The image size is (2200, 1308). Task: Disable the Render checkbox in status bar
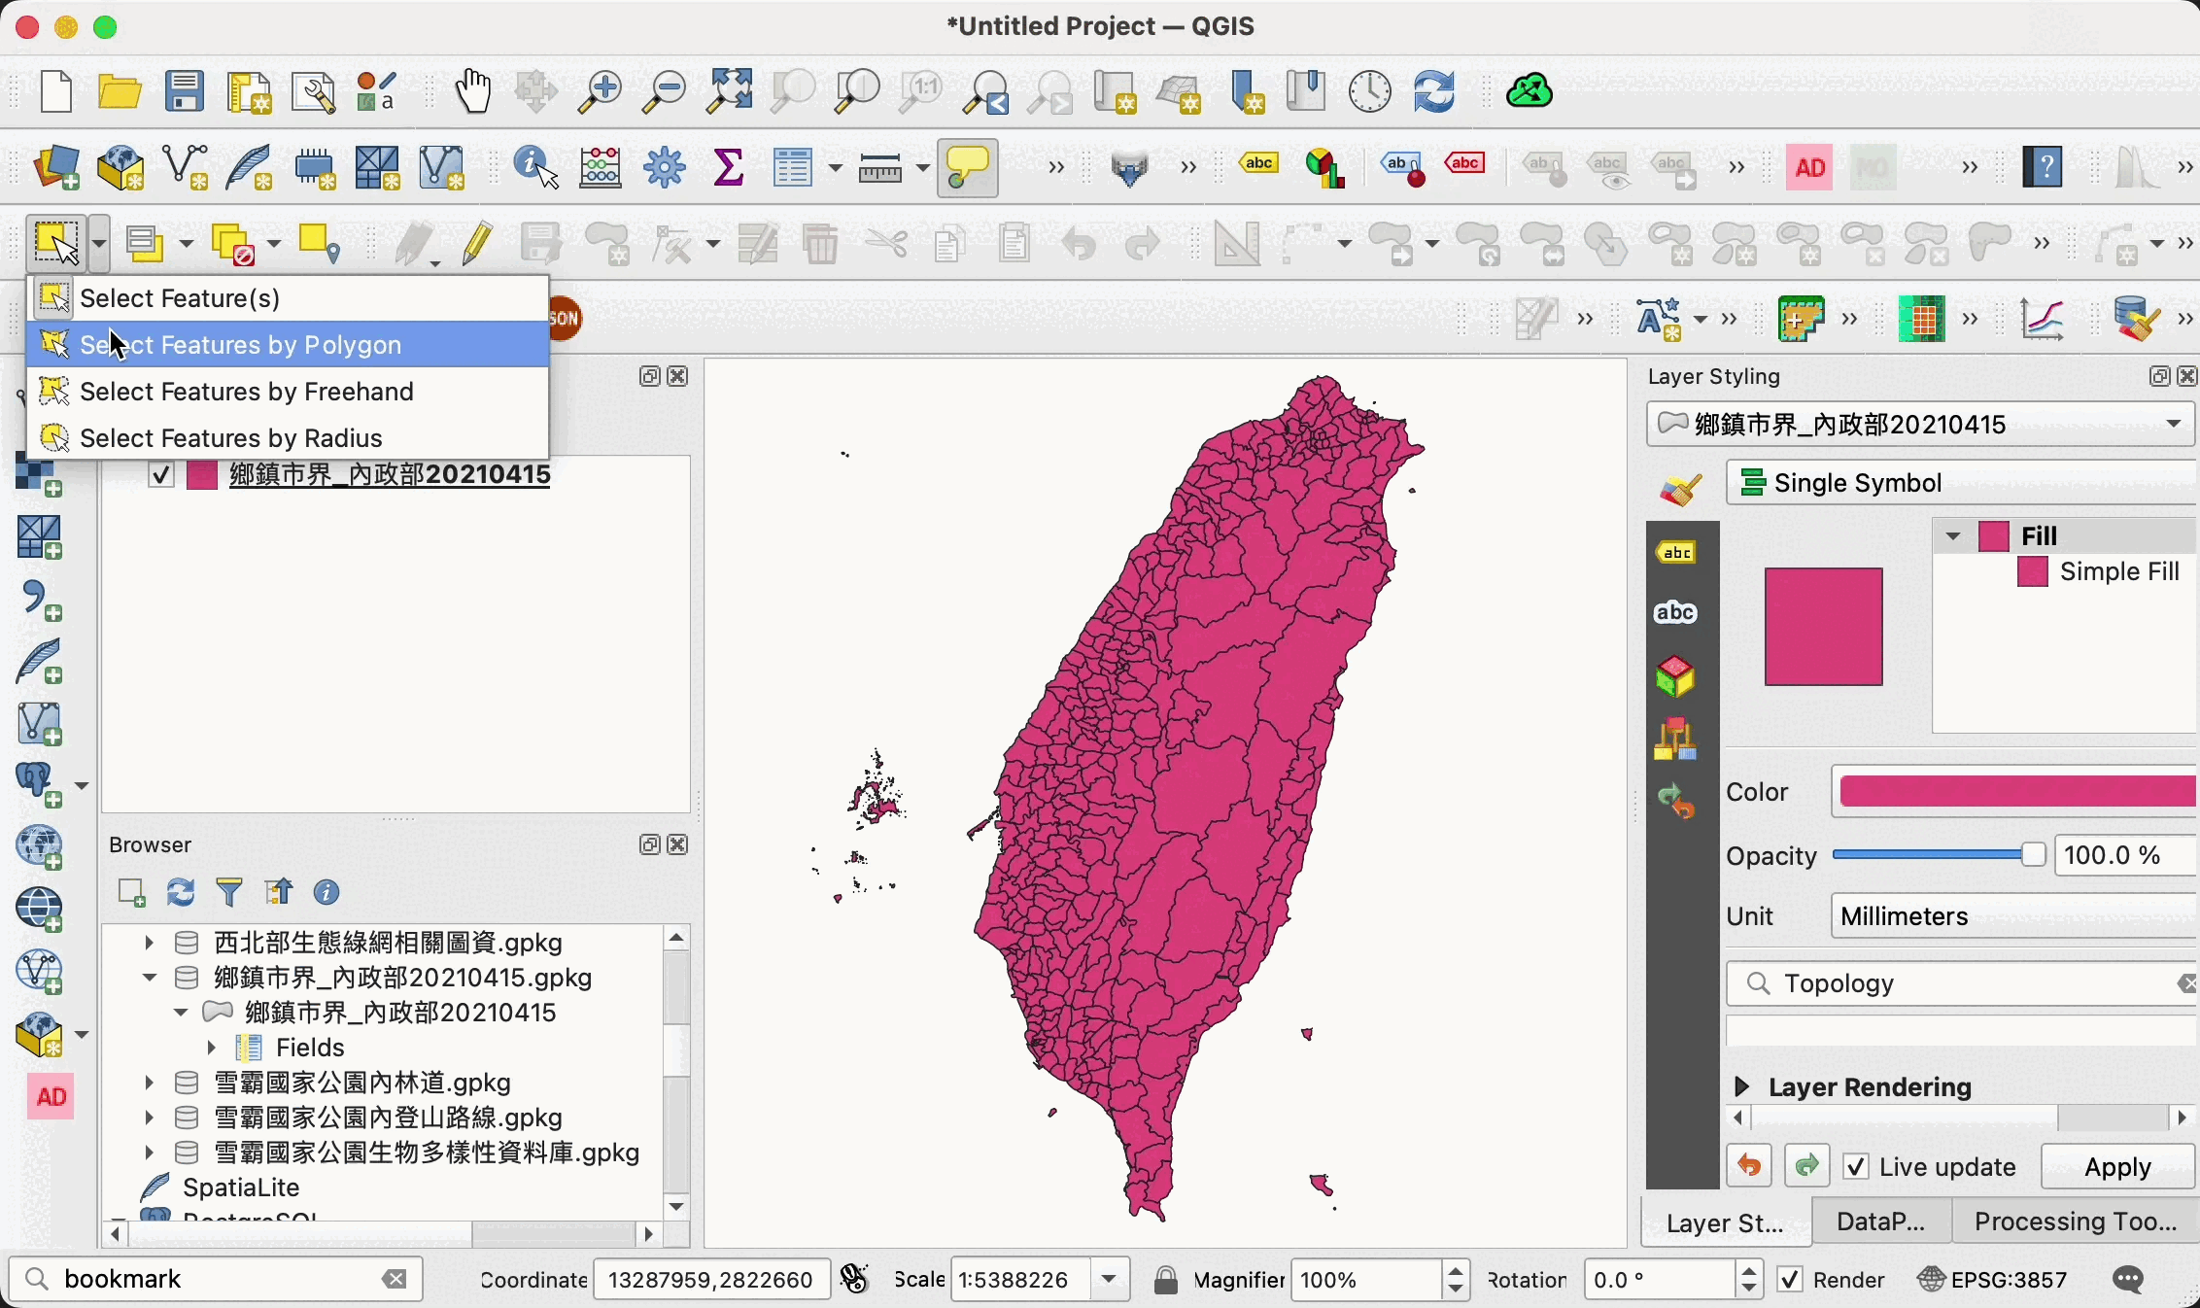1789,1280
